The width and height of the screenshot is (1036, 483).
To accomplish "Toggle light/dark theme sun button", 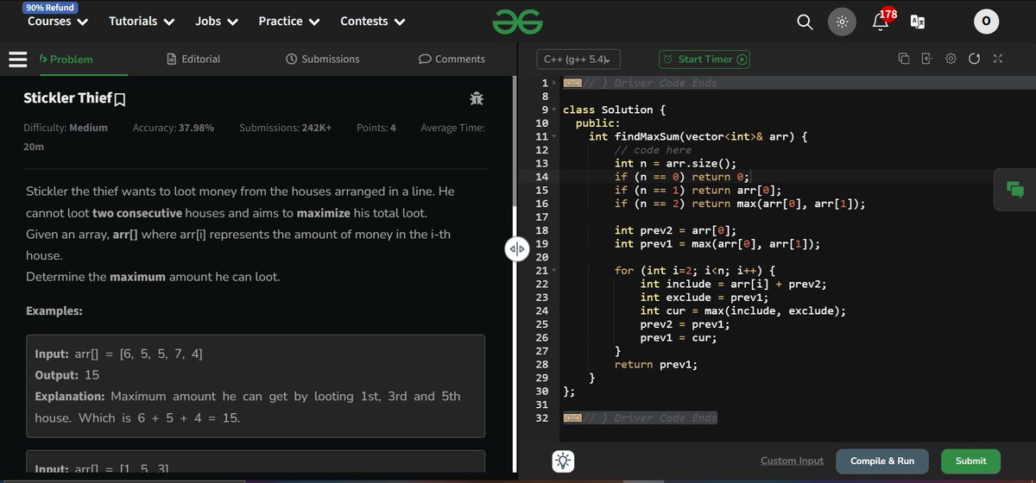I will pyautogui.click(x=842, y=22).
